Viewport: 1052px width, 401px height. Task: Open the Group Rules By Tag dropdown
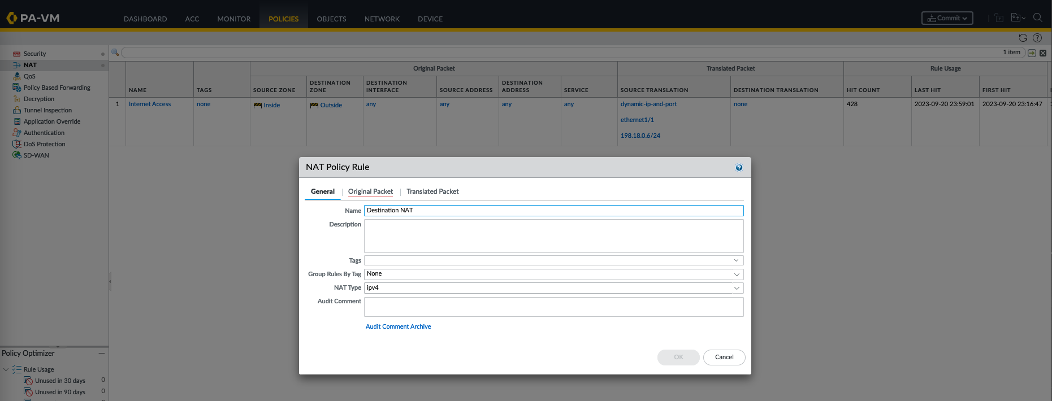point(736,274)
